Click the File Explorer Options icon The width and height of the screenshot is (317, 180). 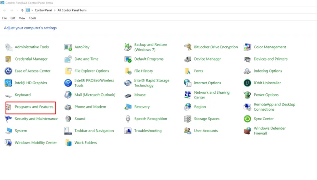click(x=68, y=71)
